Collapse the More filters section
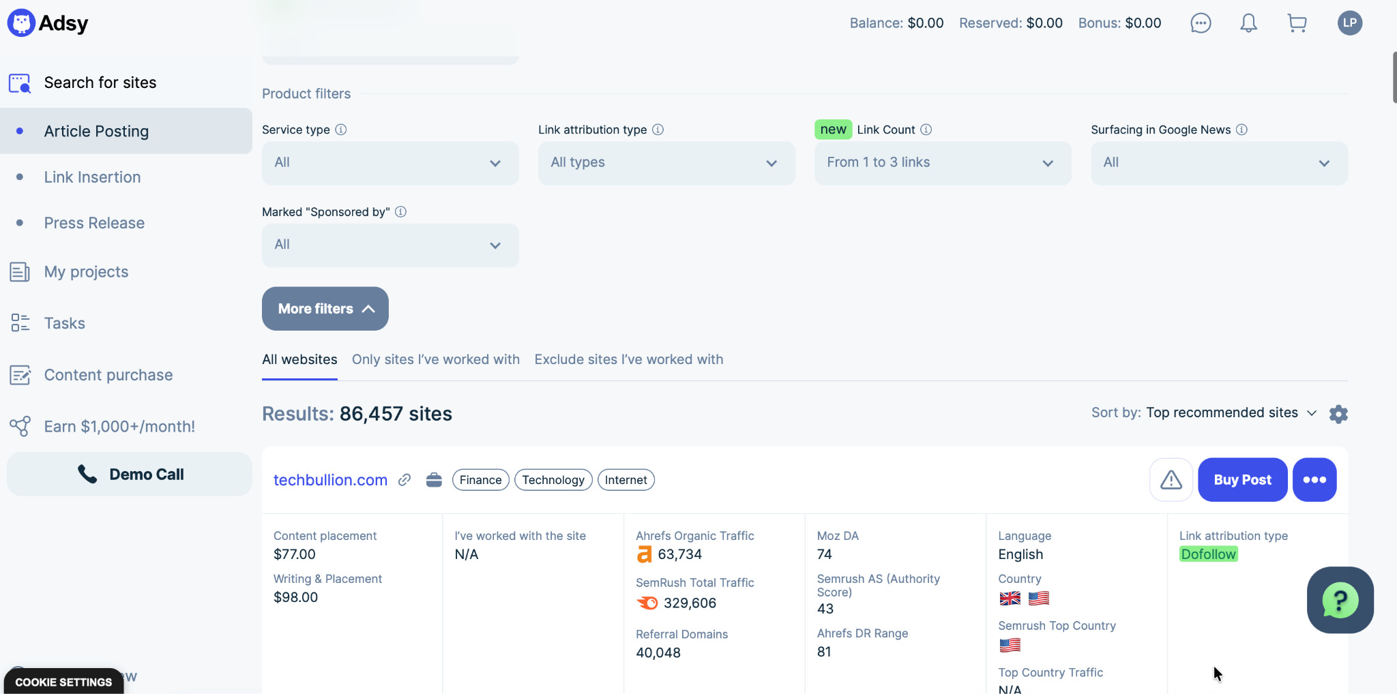The image size is (1397, 694). [325, 309]
